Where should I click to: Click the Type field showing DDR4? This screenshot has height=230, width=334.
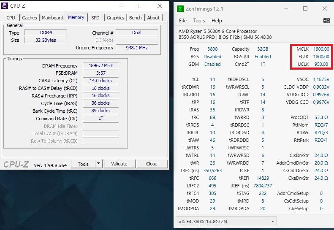46,32
